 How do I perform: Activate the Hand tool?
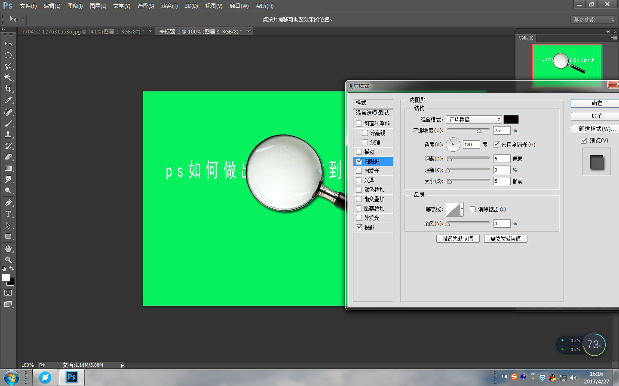click(x=8, y=248)
